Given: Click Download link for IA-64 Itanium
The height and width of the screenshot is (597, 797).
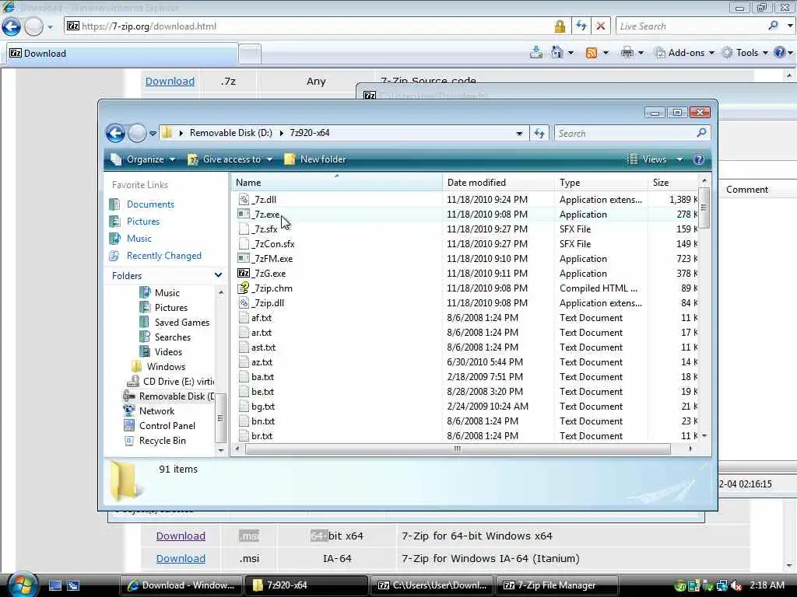Looking at the screenshot, I should tap(181, 558).
